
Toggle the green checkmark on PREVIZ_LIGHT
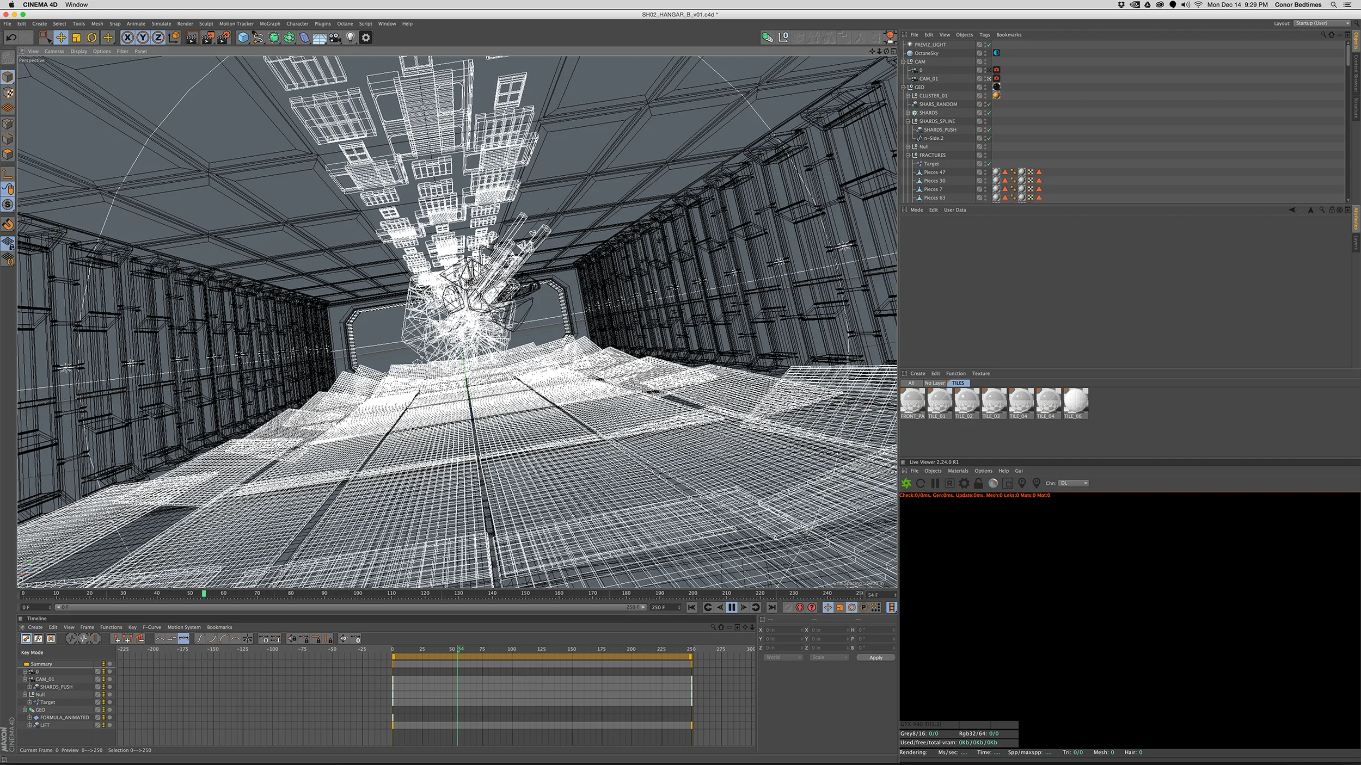(x=989, y=45)
